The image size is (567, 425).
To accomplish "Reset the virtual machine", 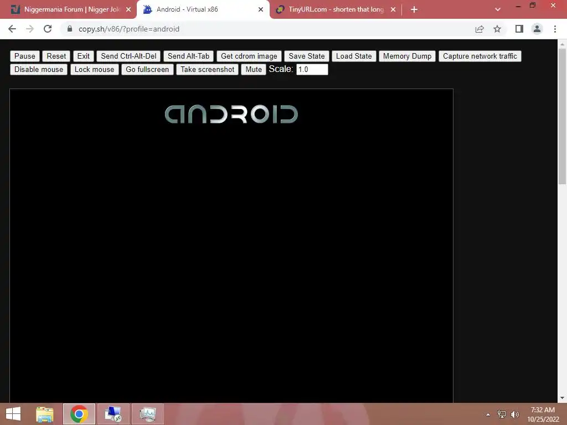I will point(56,56).
